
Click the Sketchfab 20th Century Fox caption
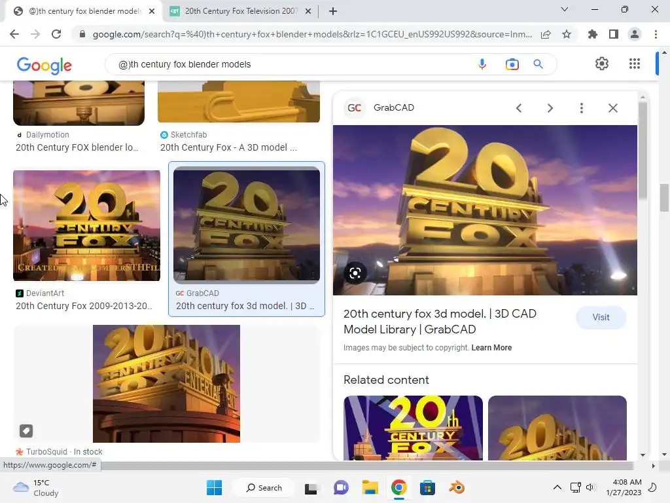click(x=228, y=147)
